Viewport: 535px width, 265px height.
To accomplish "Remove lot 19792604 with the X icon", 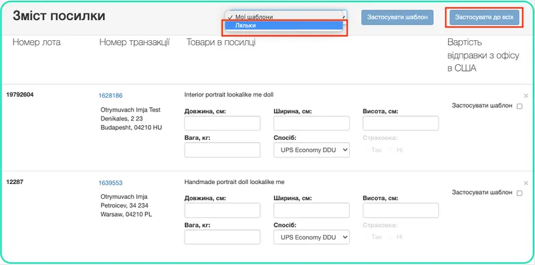I will pyautogui.click(x=526, y=96).
